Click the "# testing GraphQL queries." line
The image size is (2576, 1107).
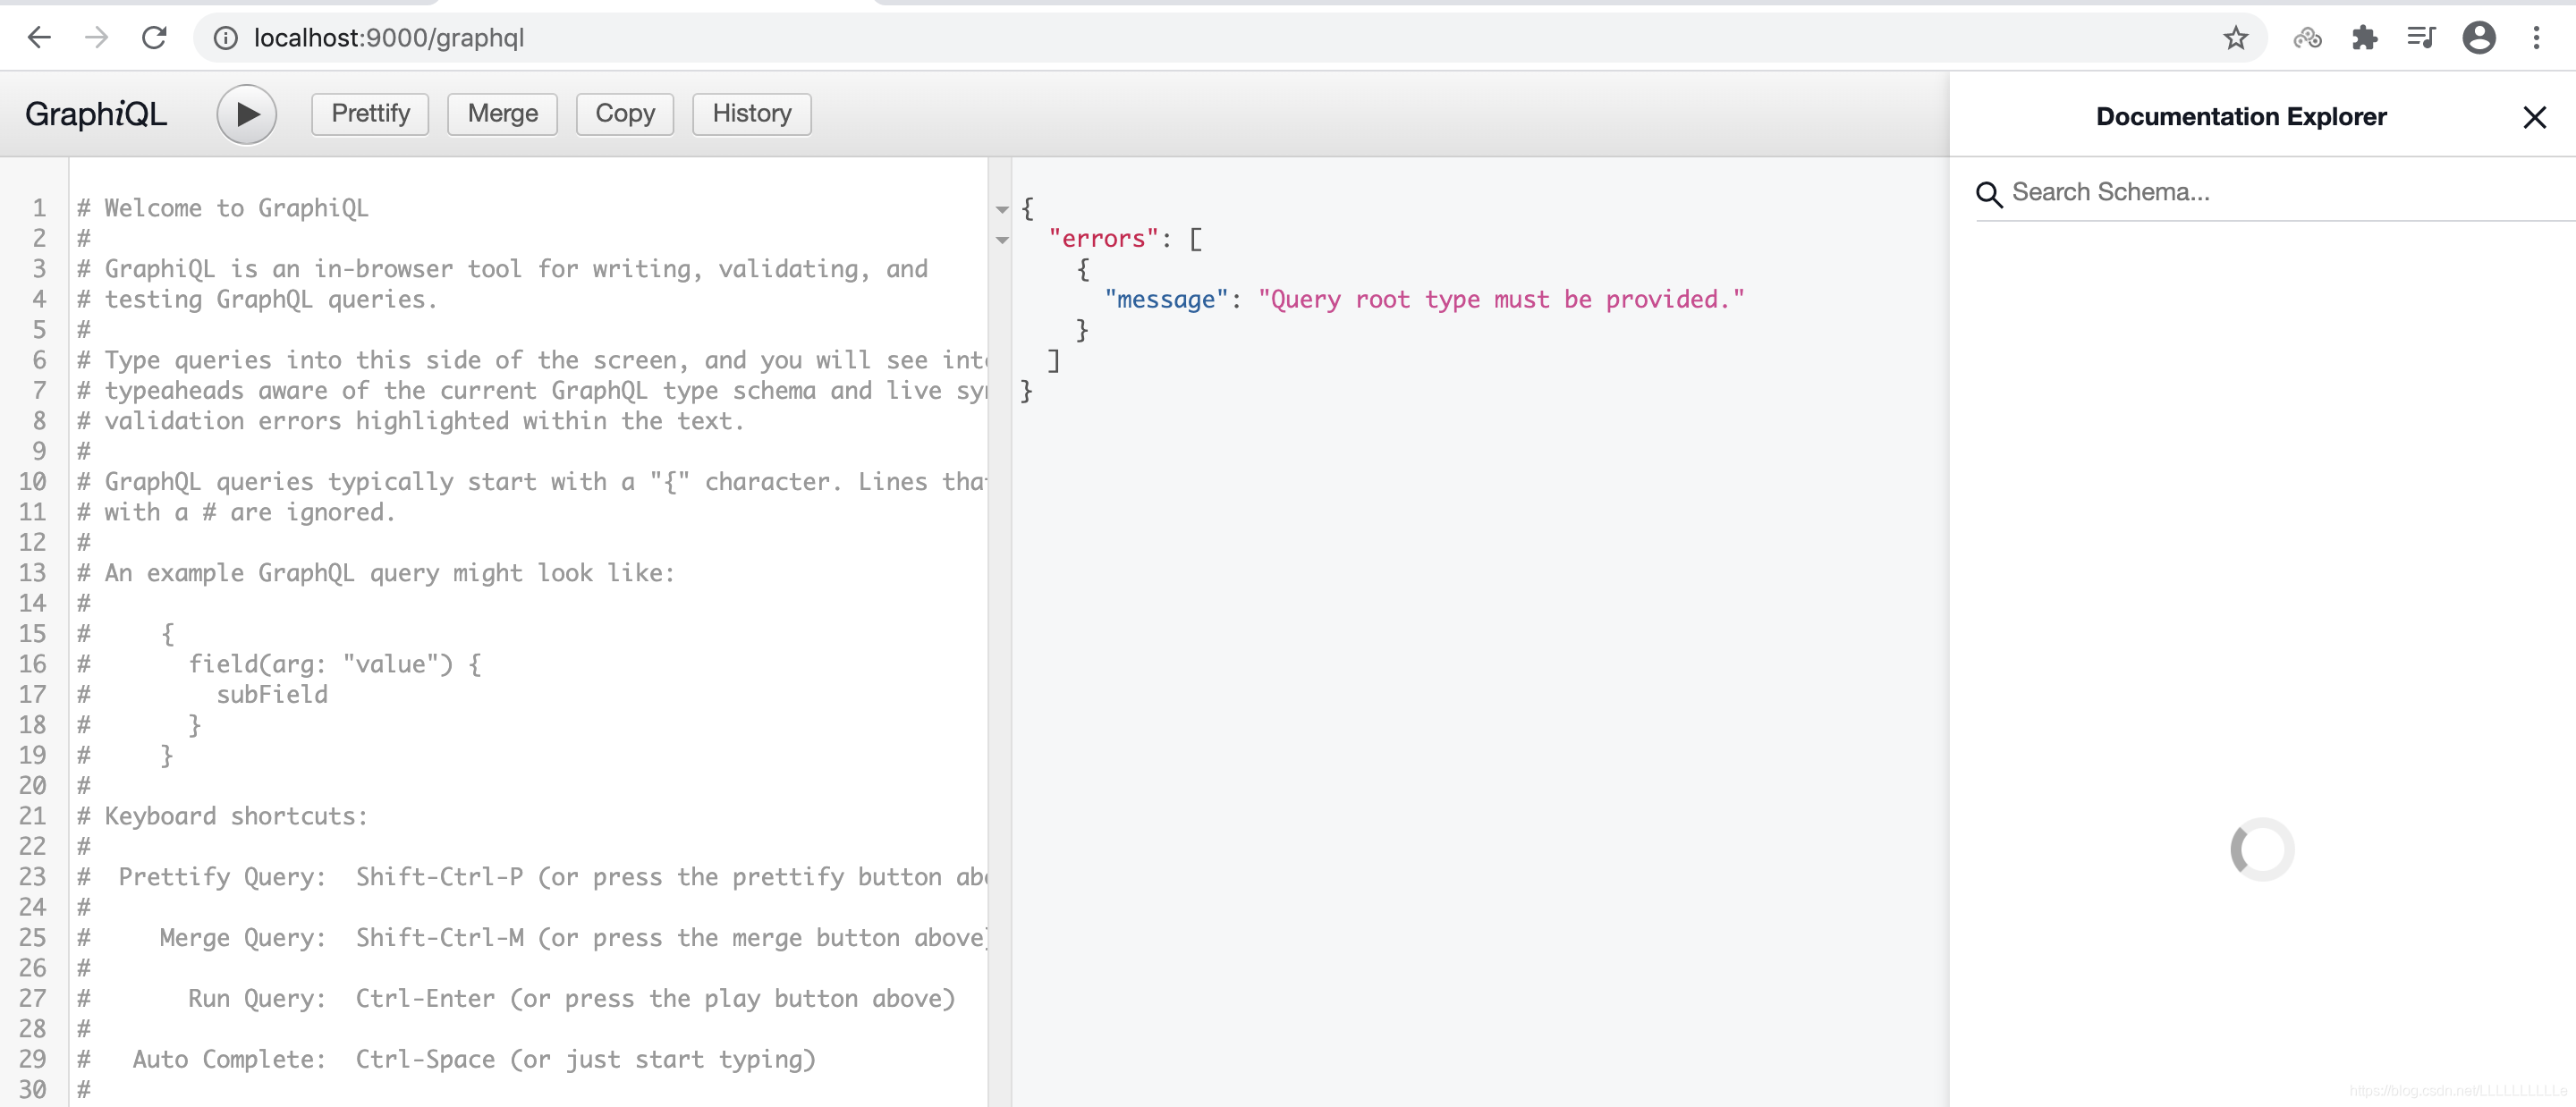pos(258,300)
